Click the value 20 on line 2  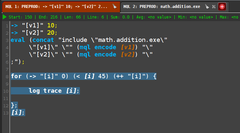tap(51, 33)
